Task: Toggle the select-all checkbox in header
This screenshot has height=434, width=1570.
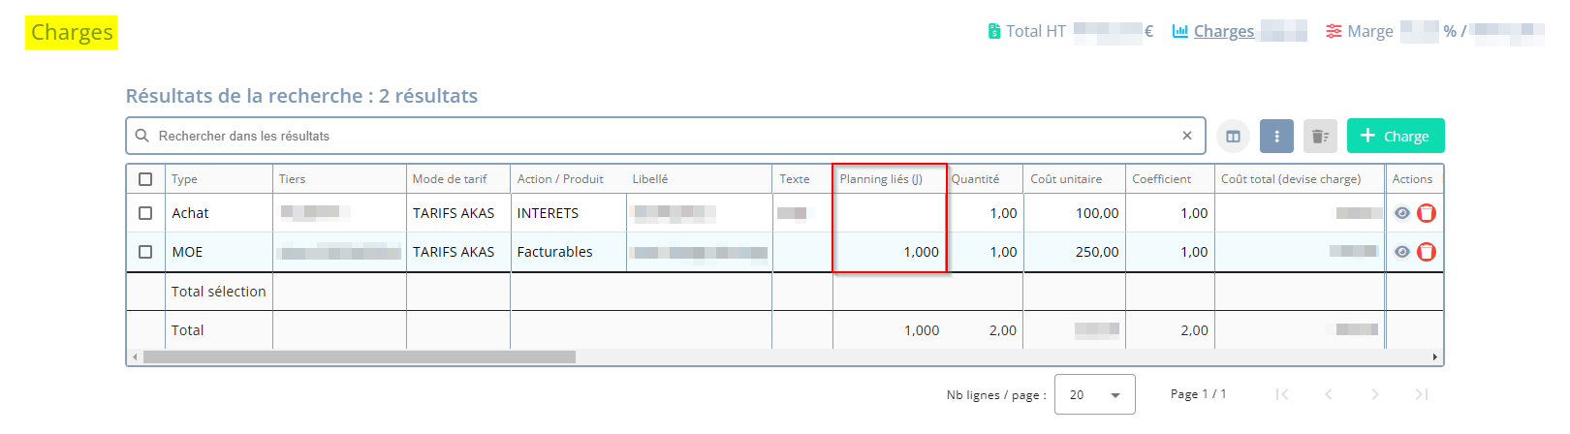Action: [x=145, y=179]
